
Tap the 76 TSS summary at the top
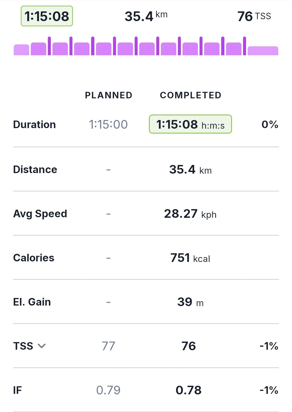click(254, 16)
